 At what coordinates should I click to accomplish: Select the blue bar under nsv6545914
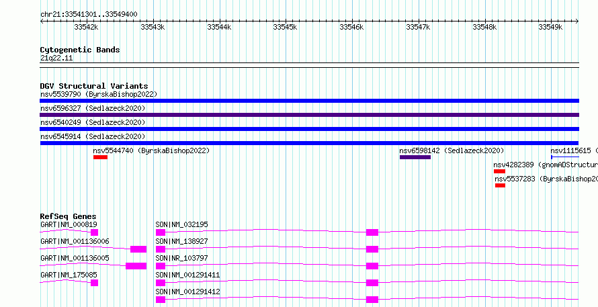pos(309,143)
